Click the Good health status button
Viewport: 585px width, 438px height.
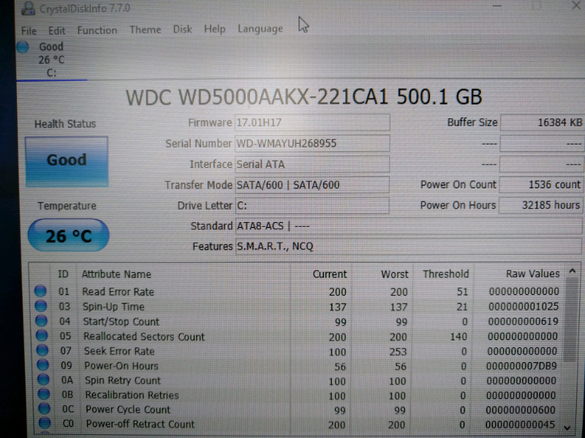coord(67,161)
